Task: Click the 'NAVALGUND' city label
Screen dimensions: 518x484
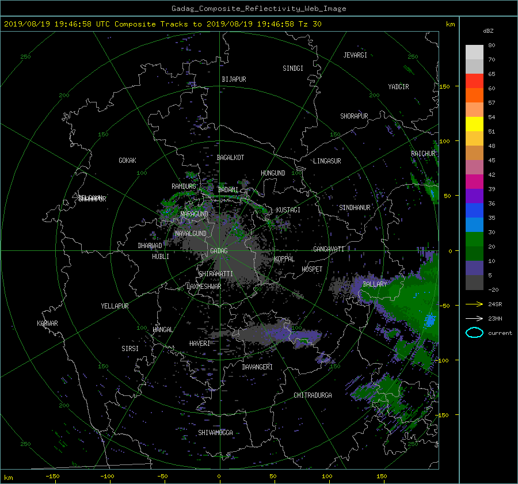Action: click(191, 234)
